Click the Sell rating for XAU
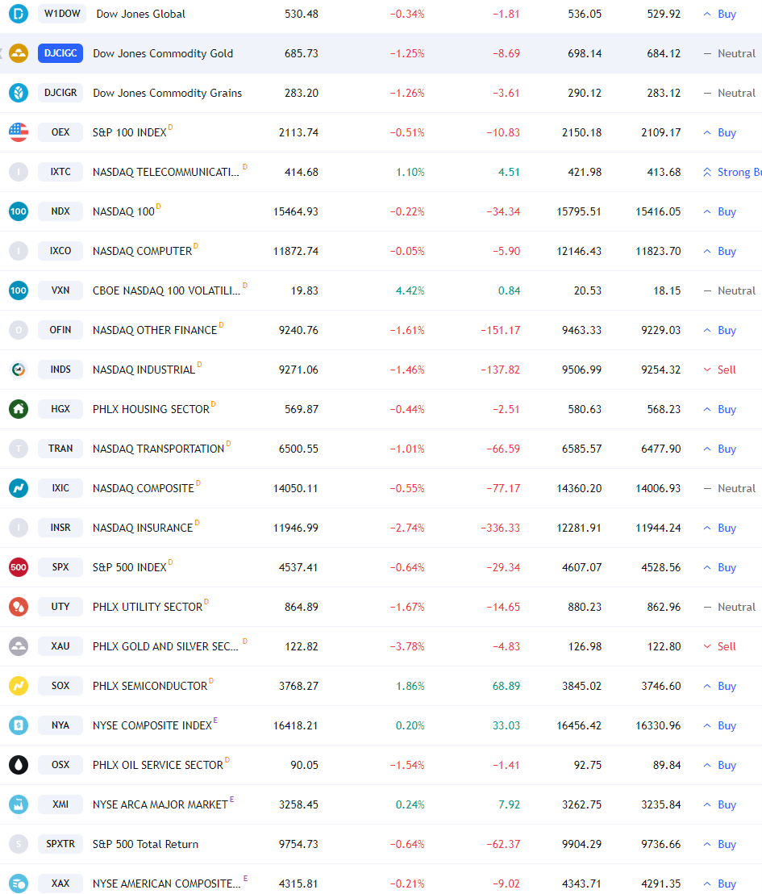762x894 pixels. (x=719, y=646)
